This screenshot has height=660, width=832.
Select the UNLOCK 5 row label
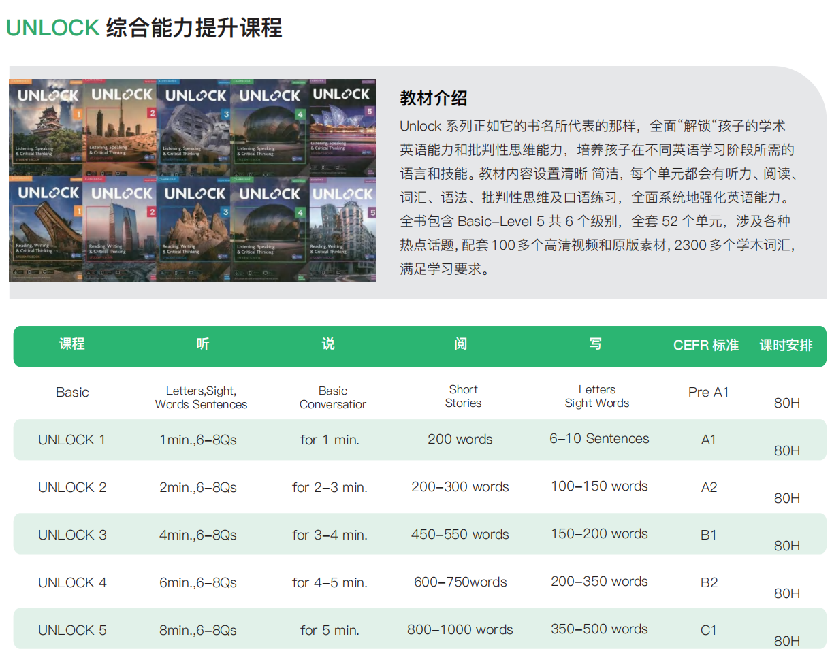tap(71, 630)
